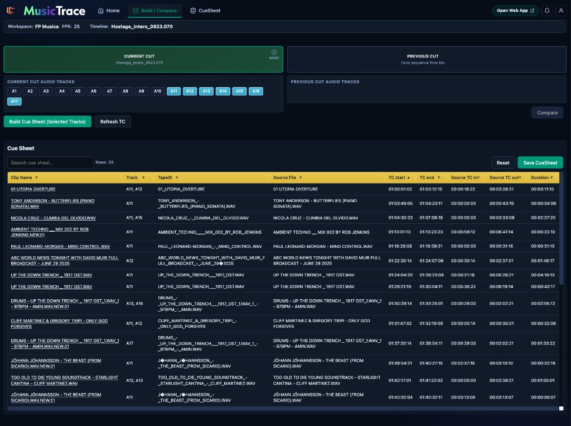This screenshot has height=426, width=571.
Task: Click the Reset icon in Current Cut
Action: pos(274,54)
